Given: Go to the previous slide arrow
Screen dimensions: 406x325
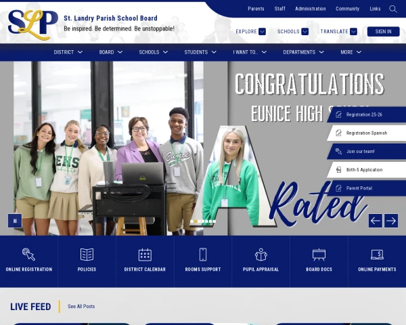Looking at the screenshot, I should (375, 221).
